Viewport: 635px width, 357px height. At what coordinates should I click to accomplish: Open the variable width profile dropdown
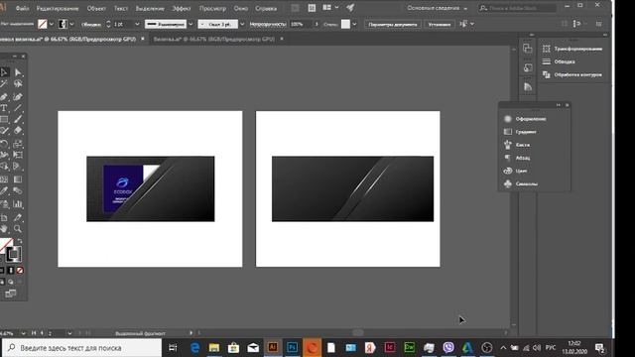pyautogui.click(x=190, y=24)
